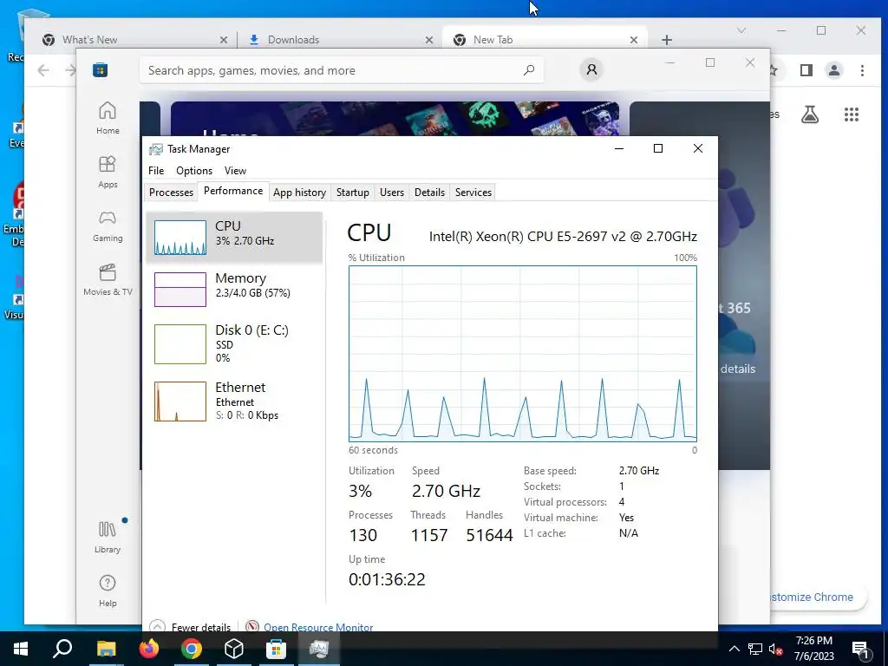Open Help in Microsoft Store sidebar
Screen dimensions: 888x666
tap(108, 591)
